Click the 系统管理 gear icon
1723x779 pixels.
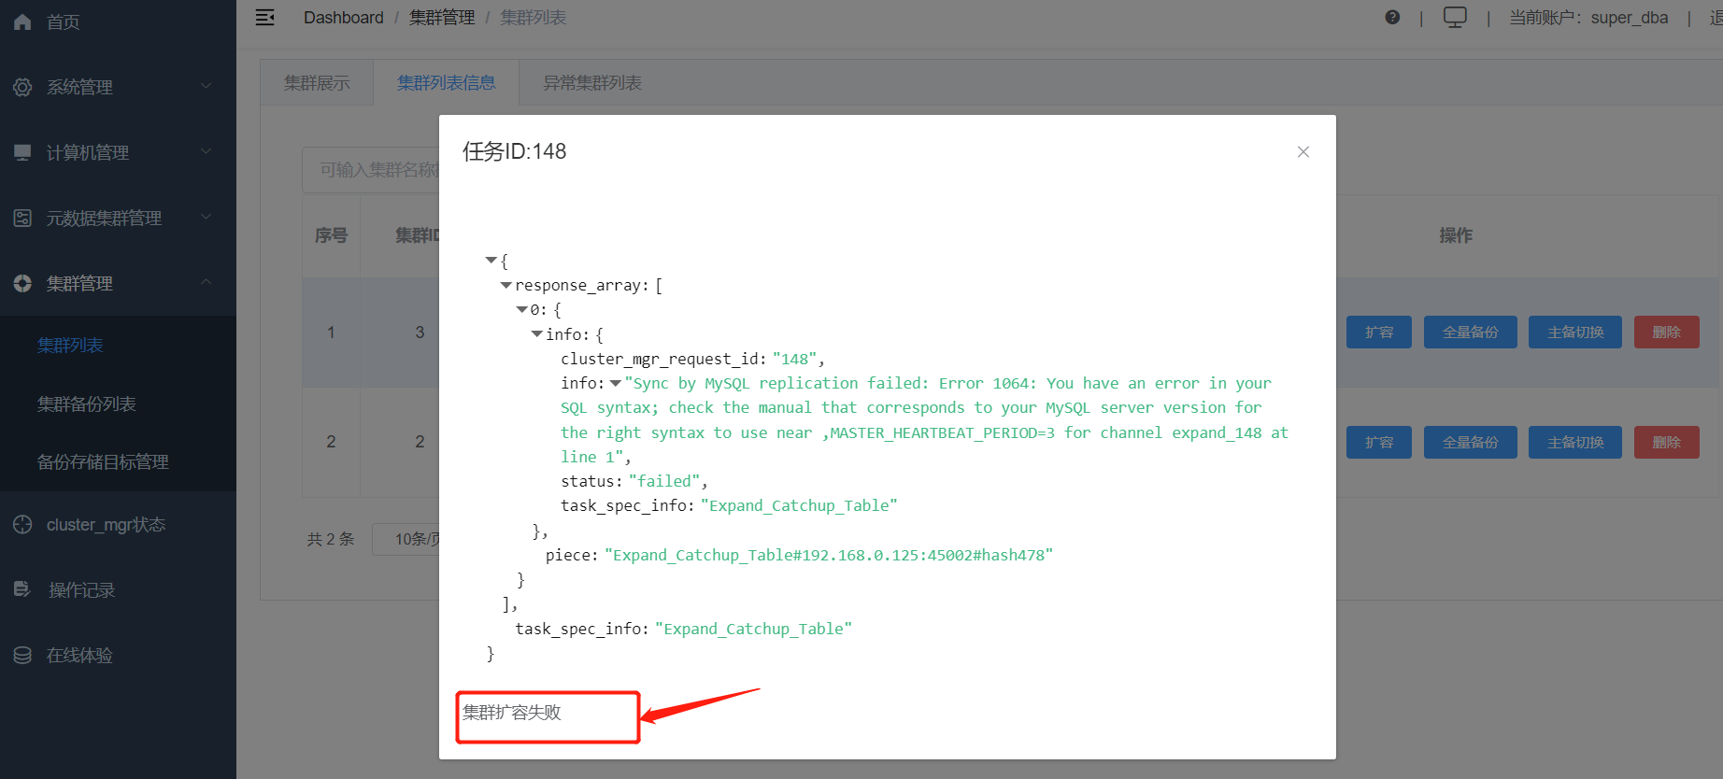point(22,87)
